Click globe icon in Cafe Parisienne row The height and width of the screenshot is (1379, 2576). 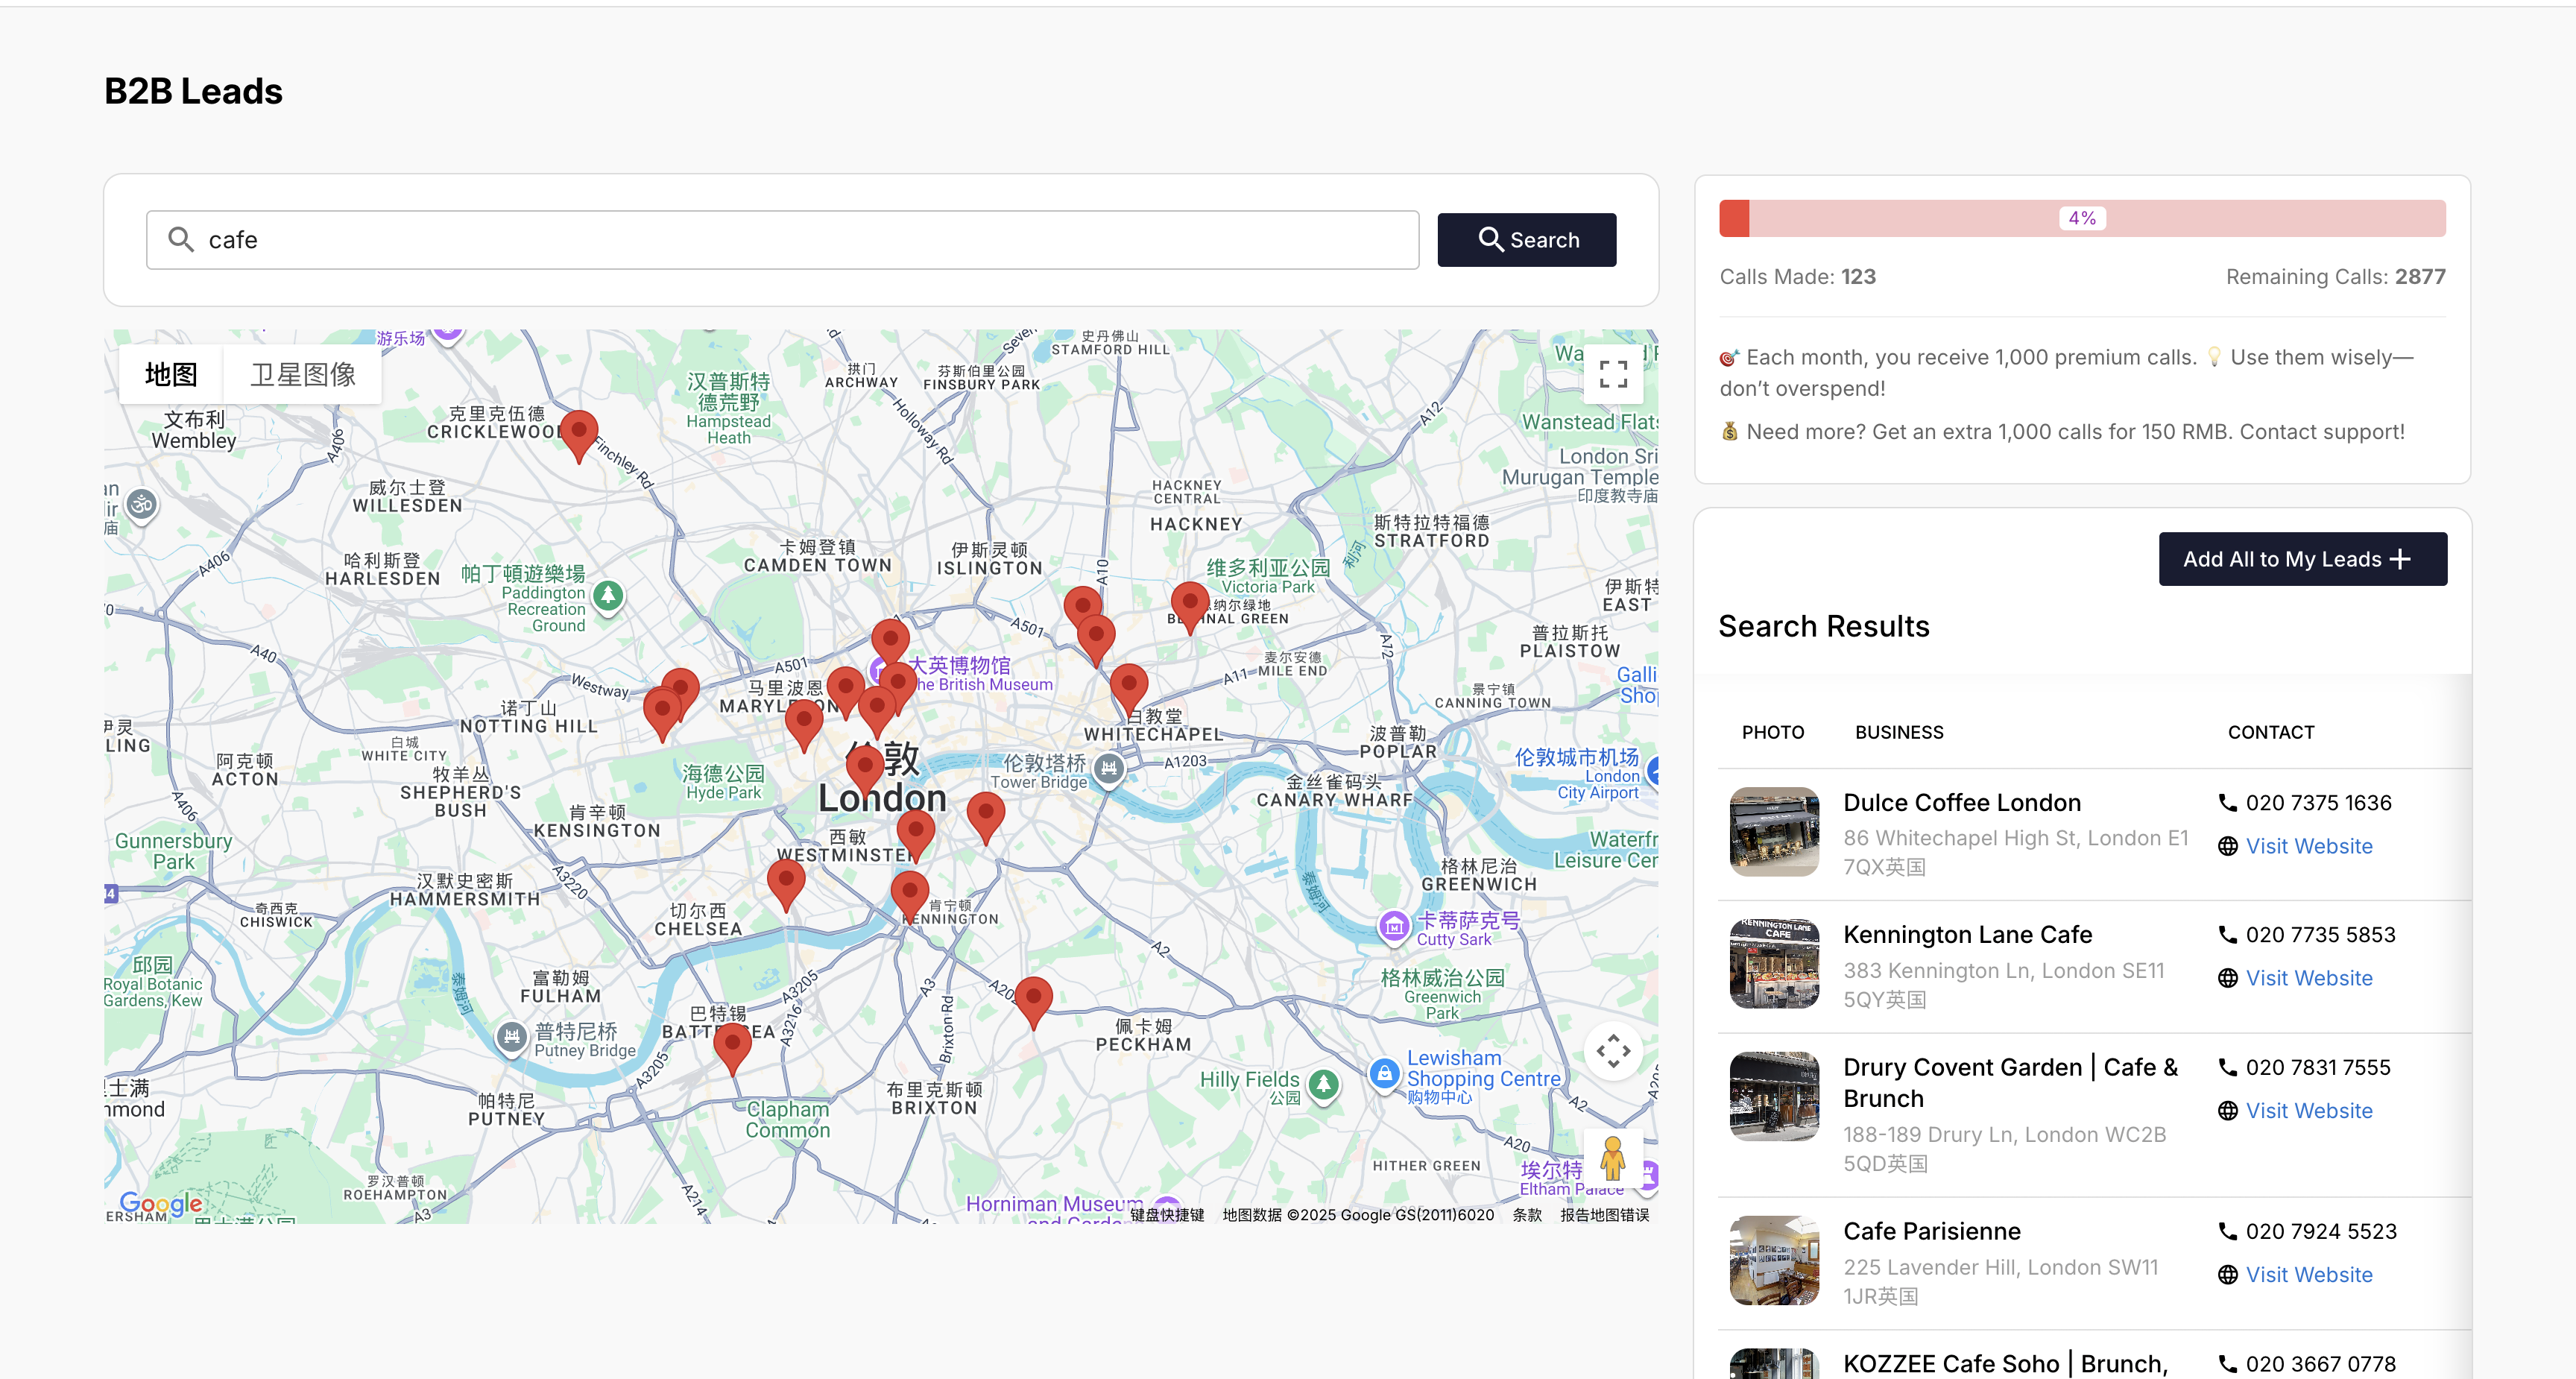2227,1275
